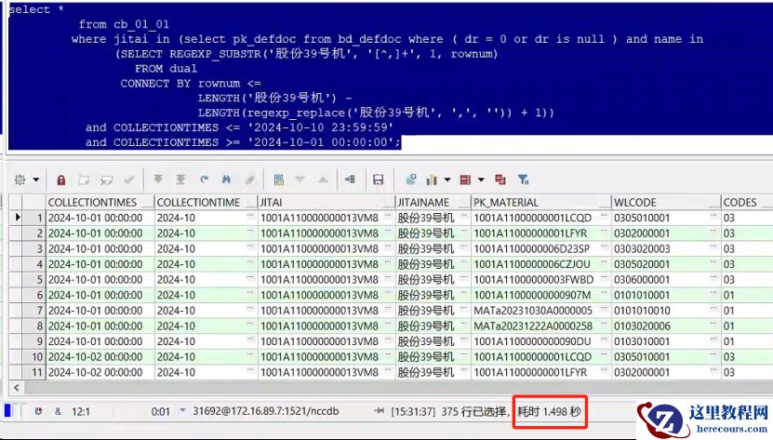The width and height of the screenshot is (773, 440).
Task: Click the export query results icon
Action: coord(410,180)
